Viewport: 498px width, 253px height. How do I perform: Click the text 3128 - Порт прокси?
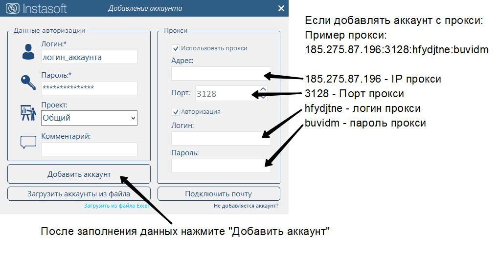[355, 93]
